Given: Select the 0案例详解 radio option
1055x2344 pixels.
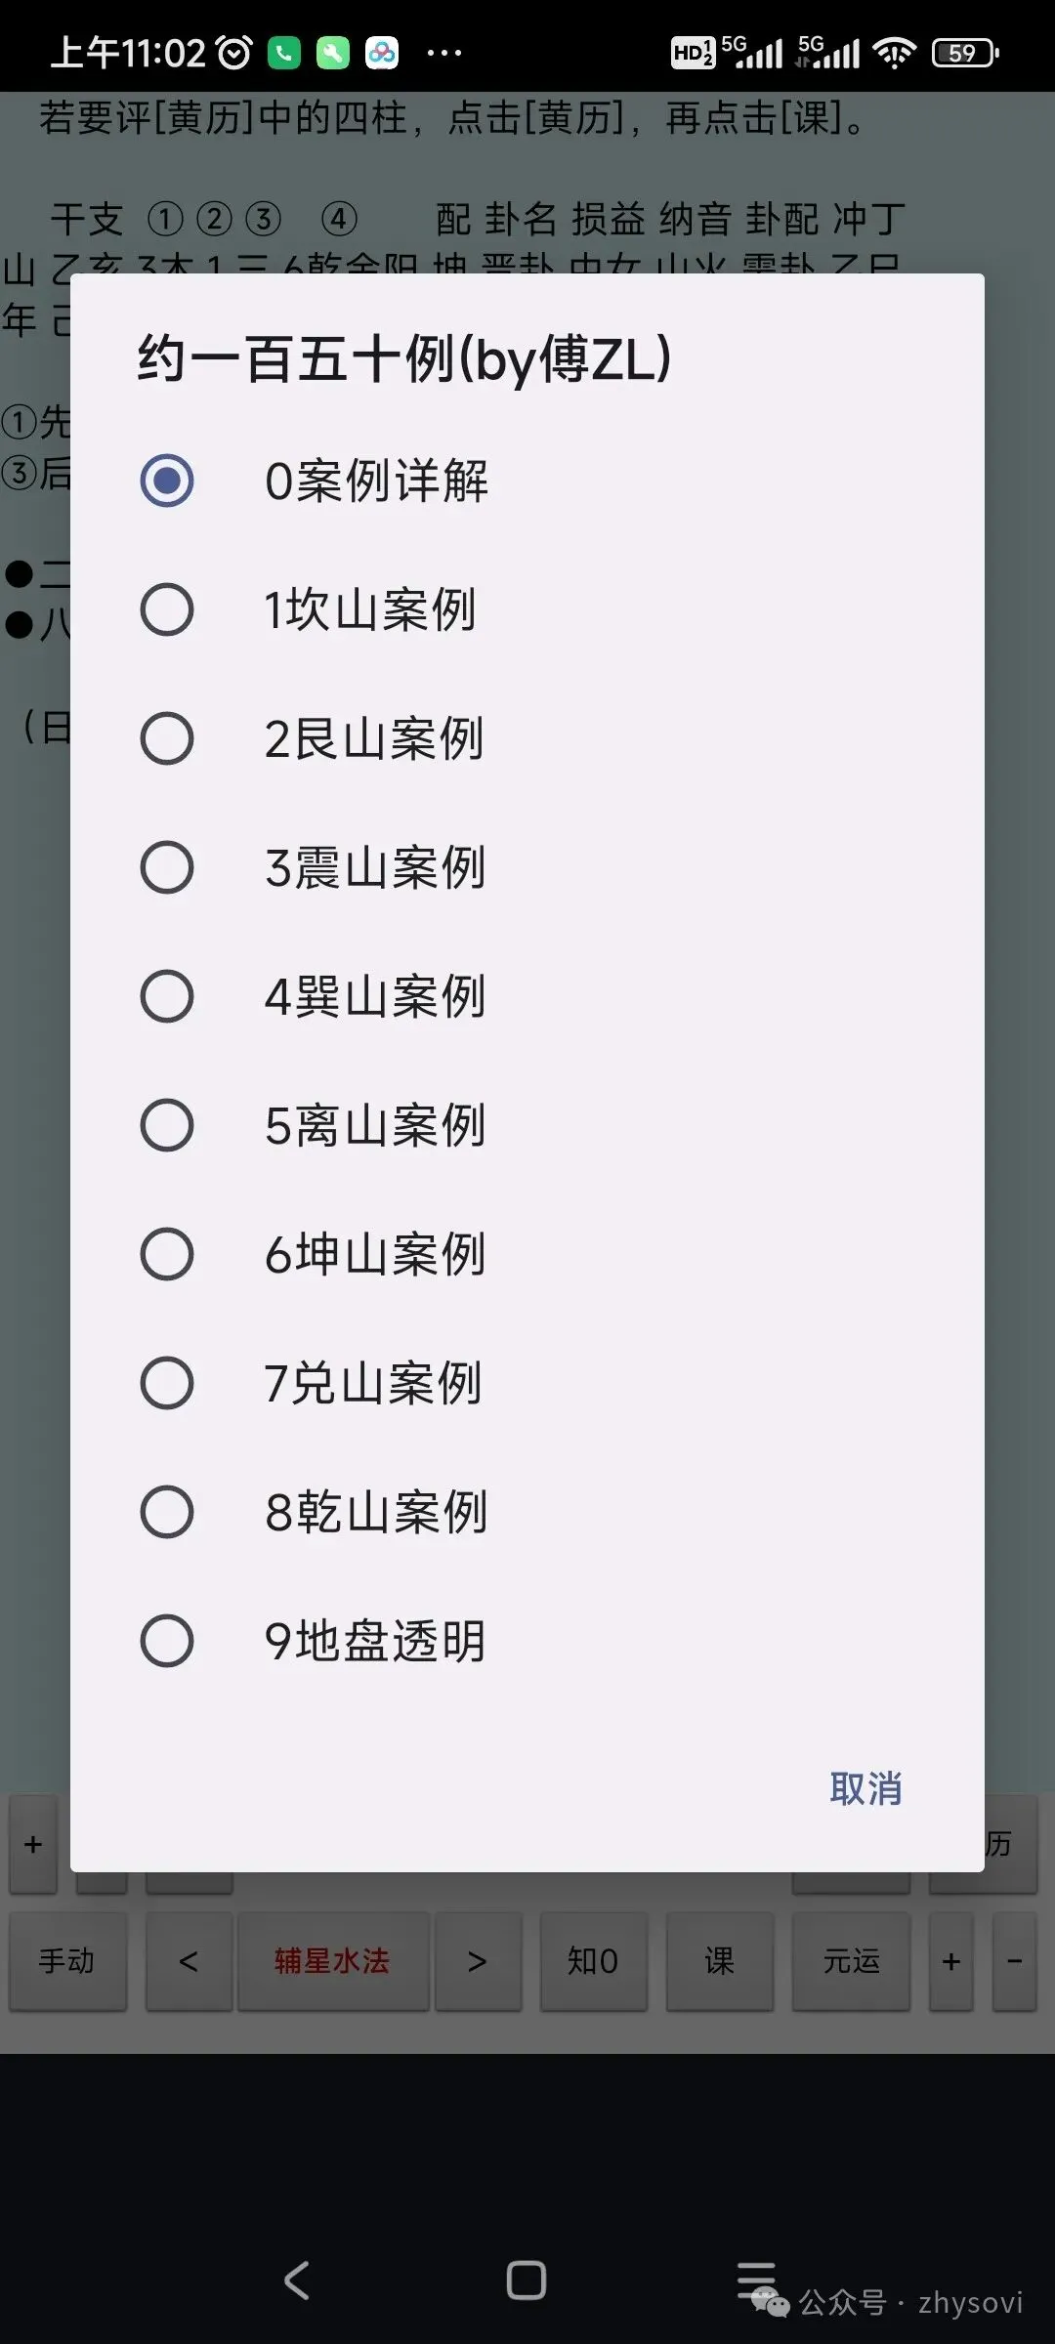Looking at the screenshot, I should pos(527,481).
